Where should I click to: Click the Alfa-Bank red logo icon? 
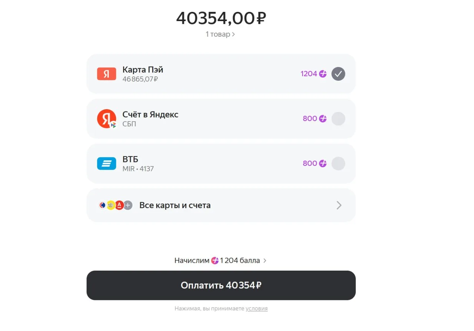[x=119, y=205]
